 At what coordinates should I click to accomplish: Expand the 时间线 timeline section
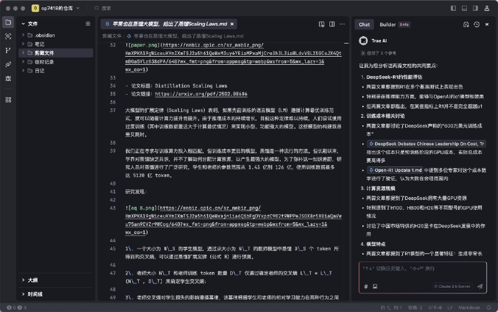point(23,294)
